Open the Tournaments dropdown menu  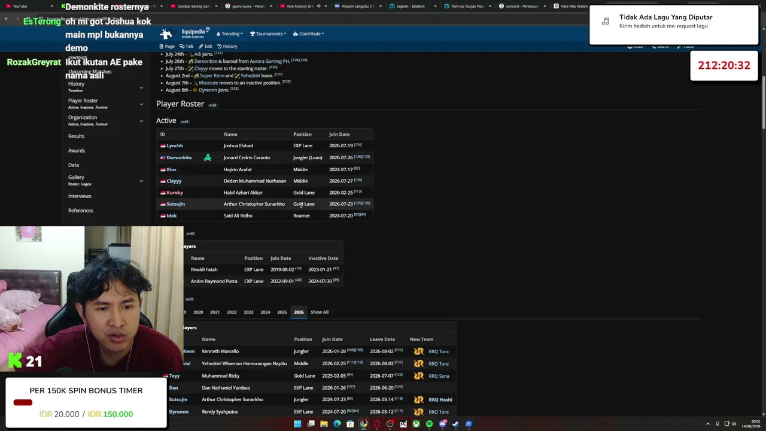point(268,34)
